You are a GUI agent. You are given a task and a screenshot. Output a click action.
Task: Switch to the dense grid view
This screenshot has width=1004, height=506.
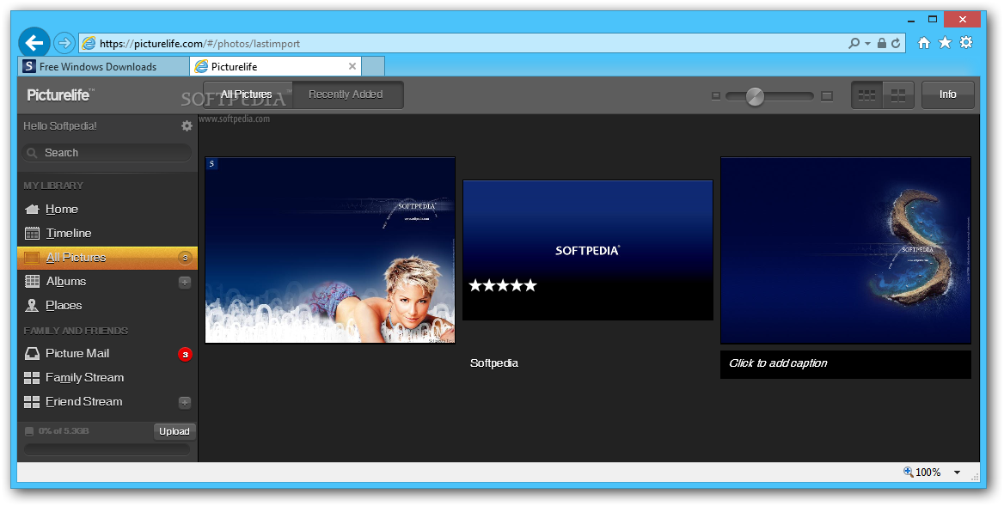(867, 95)
